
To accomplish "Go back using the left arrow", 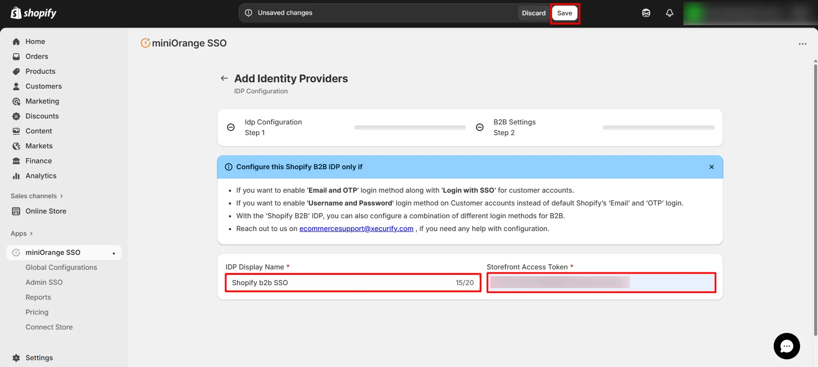I will (x=224, y=78).
